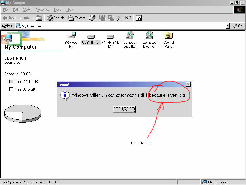Click the Address bar field
Screen dimensions: 246x185
click(122, 26)
